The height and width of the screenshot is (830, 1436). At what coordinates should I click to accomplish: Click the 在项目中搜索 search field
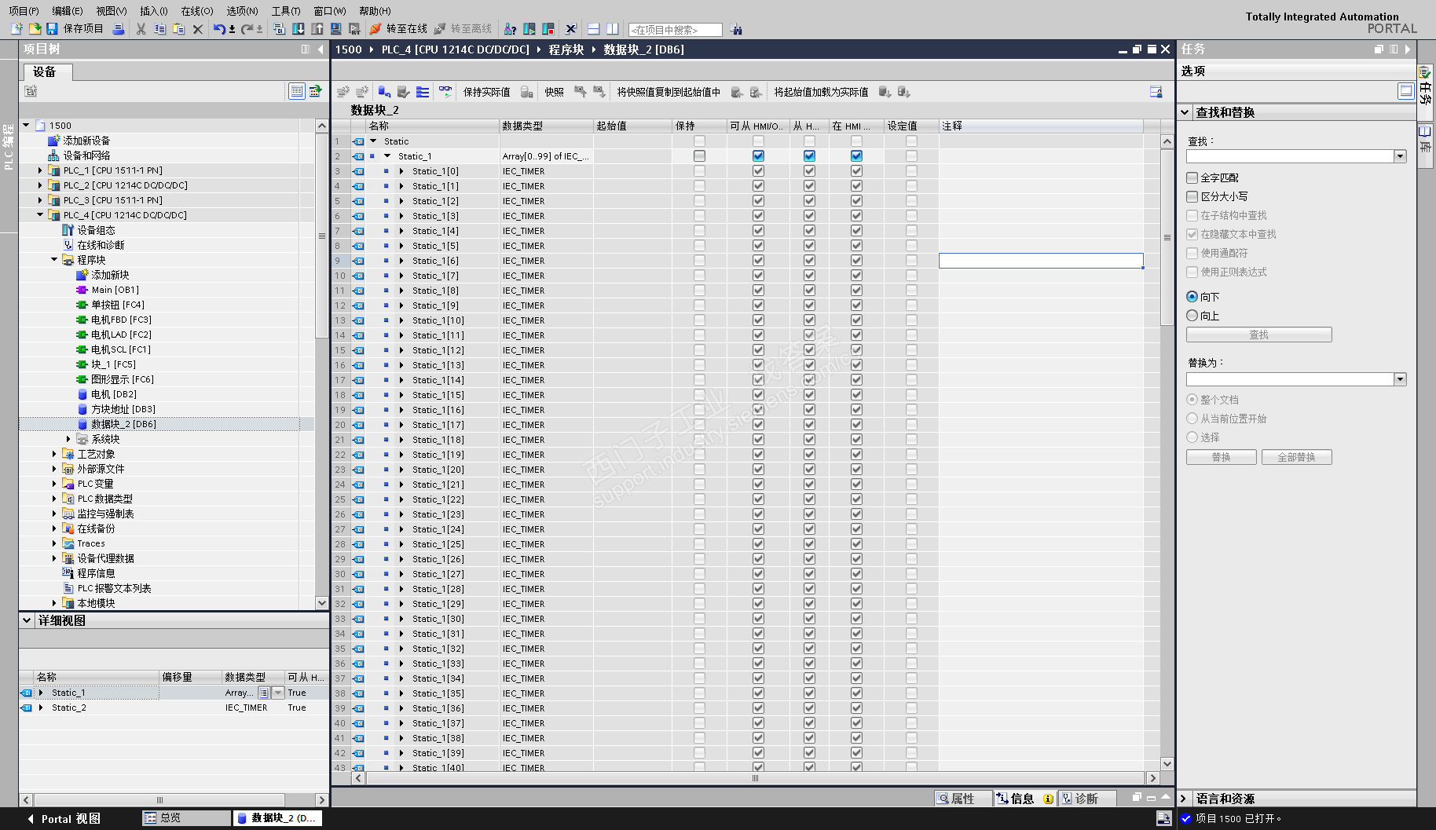[x=675, y=30]
